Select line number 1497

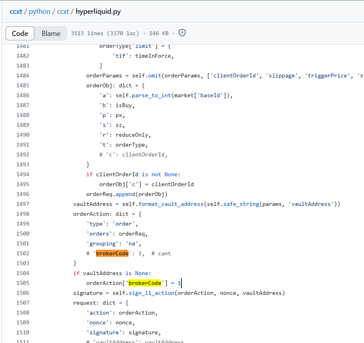(22, 204)
